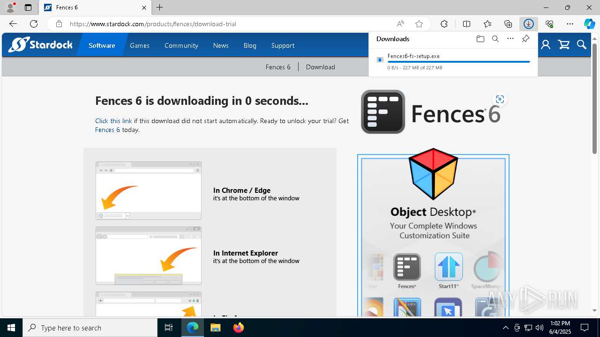
Task: Pin the Downloads panel
Action: (x=525, y=39)
